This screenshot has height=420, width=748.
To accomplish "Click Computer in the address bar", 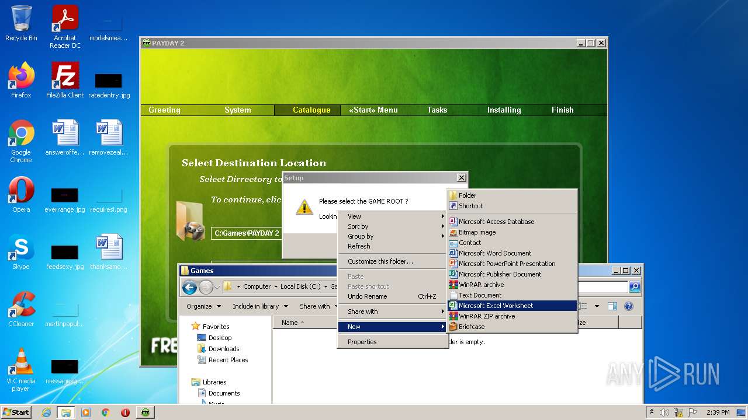I will click(257, 287).
